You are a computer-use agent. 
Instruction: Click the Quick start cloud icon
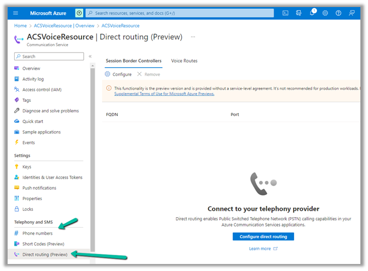tap(16, 121)
